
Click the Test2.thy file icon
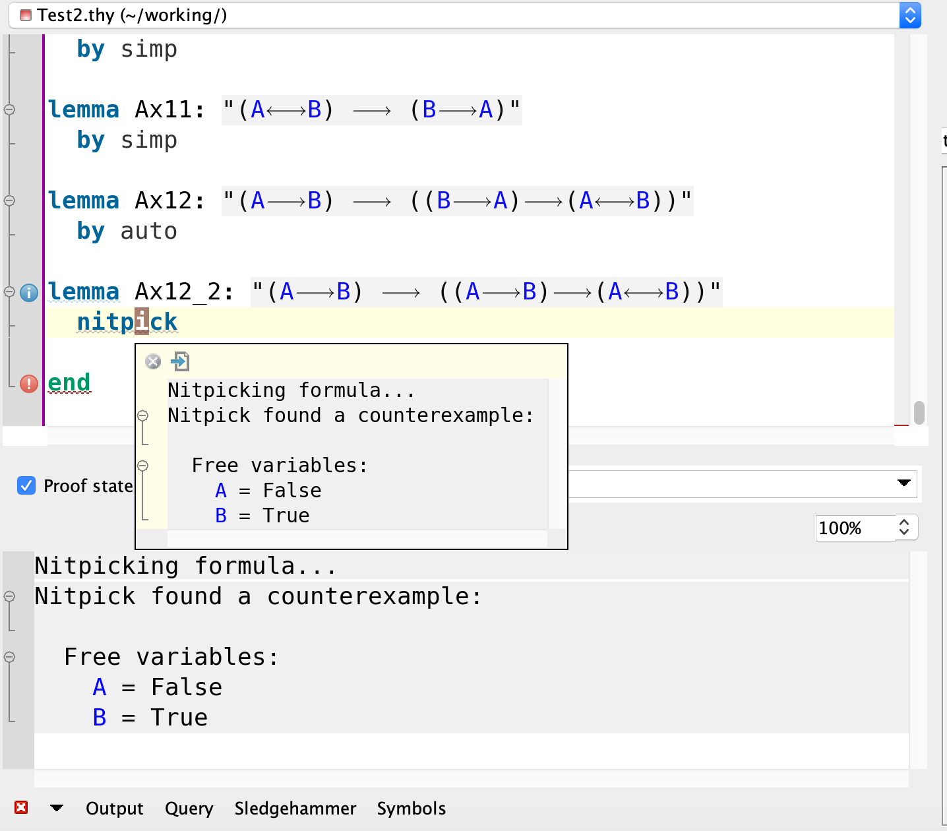pyautogui.click(x=26, y=15)
